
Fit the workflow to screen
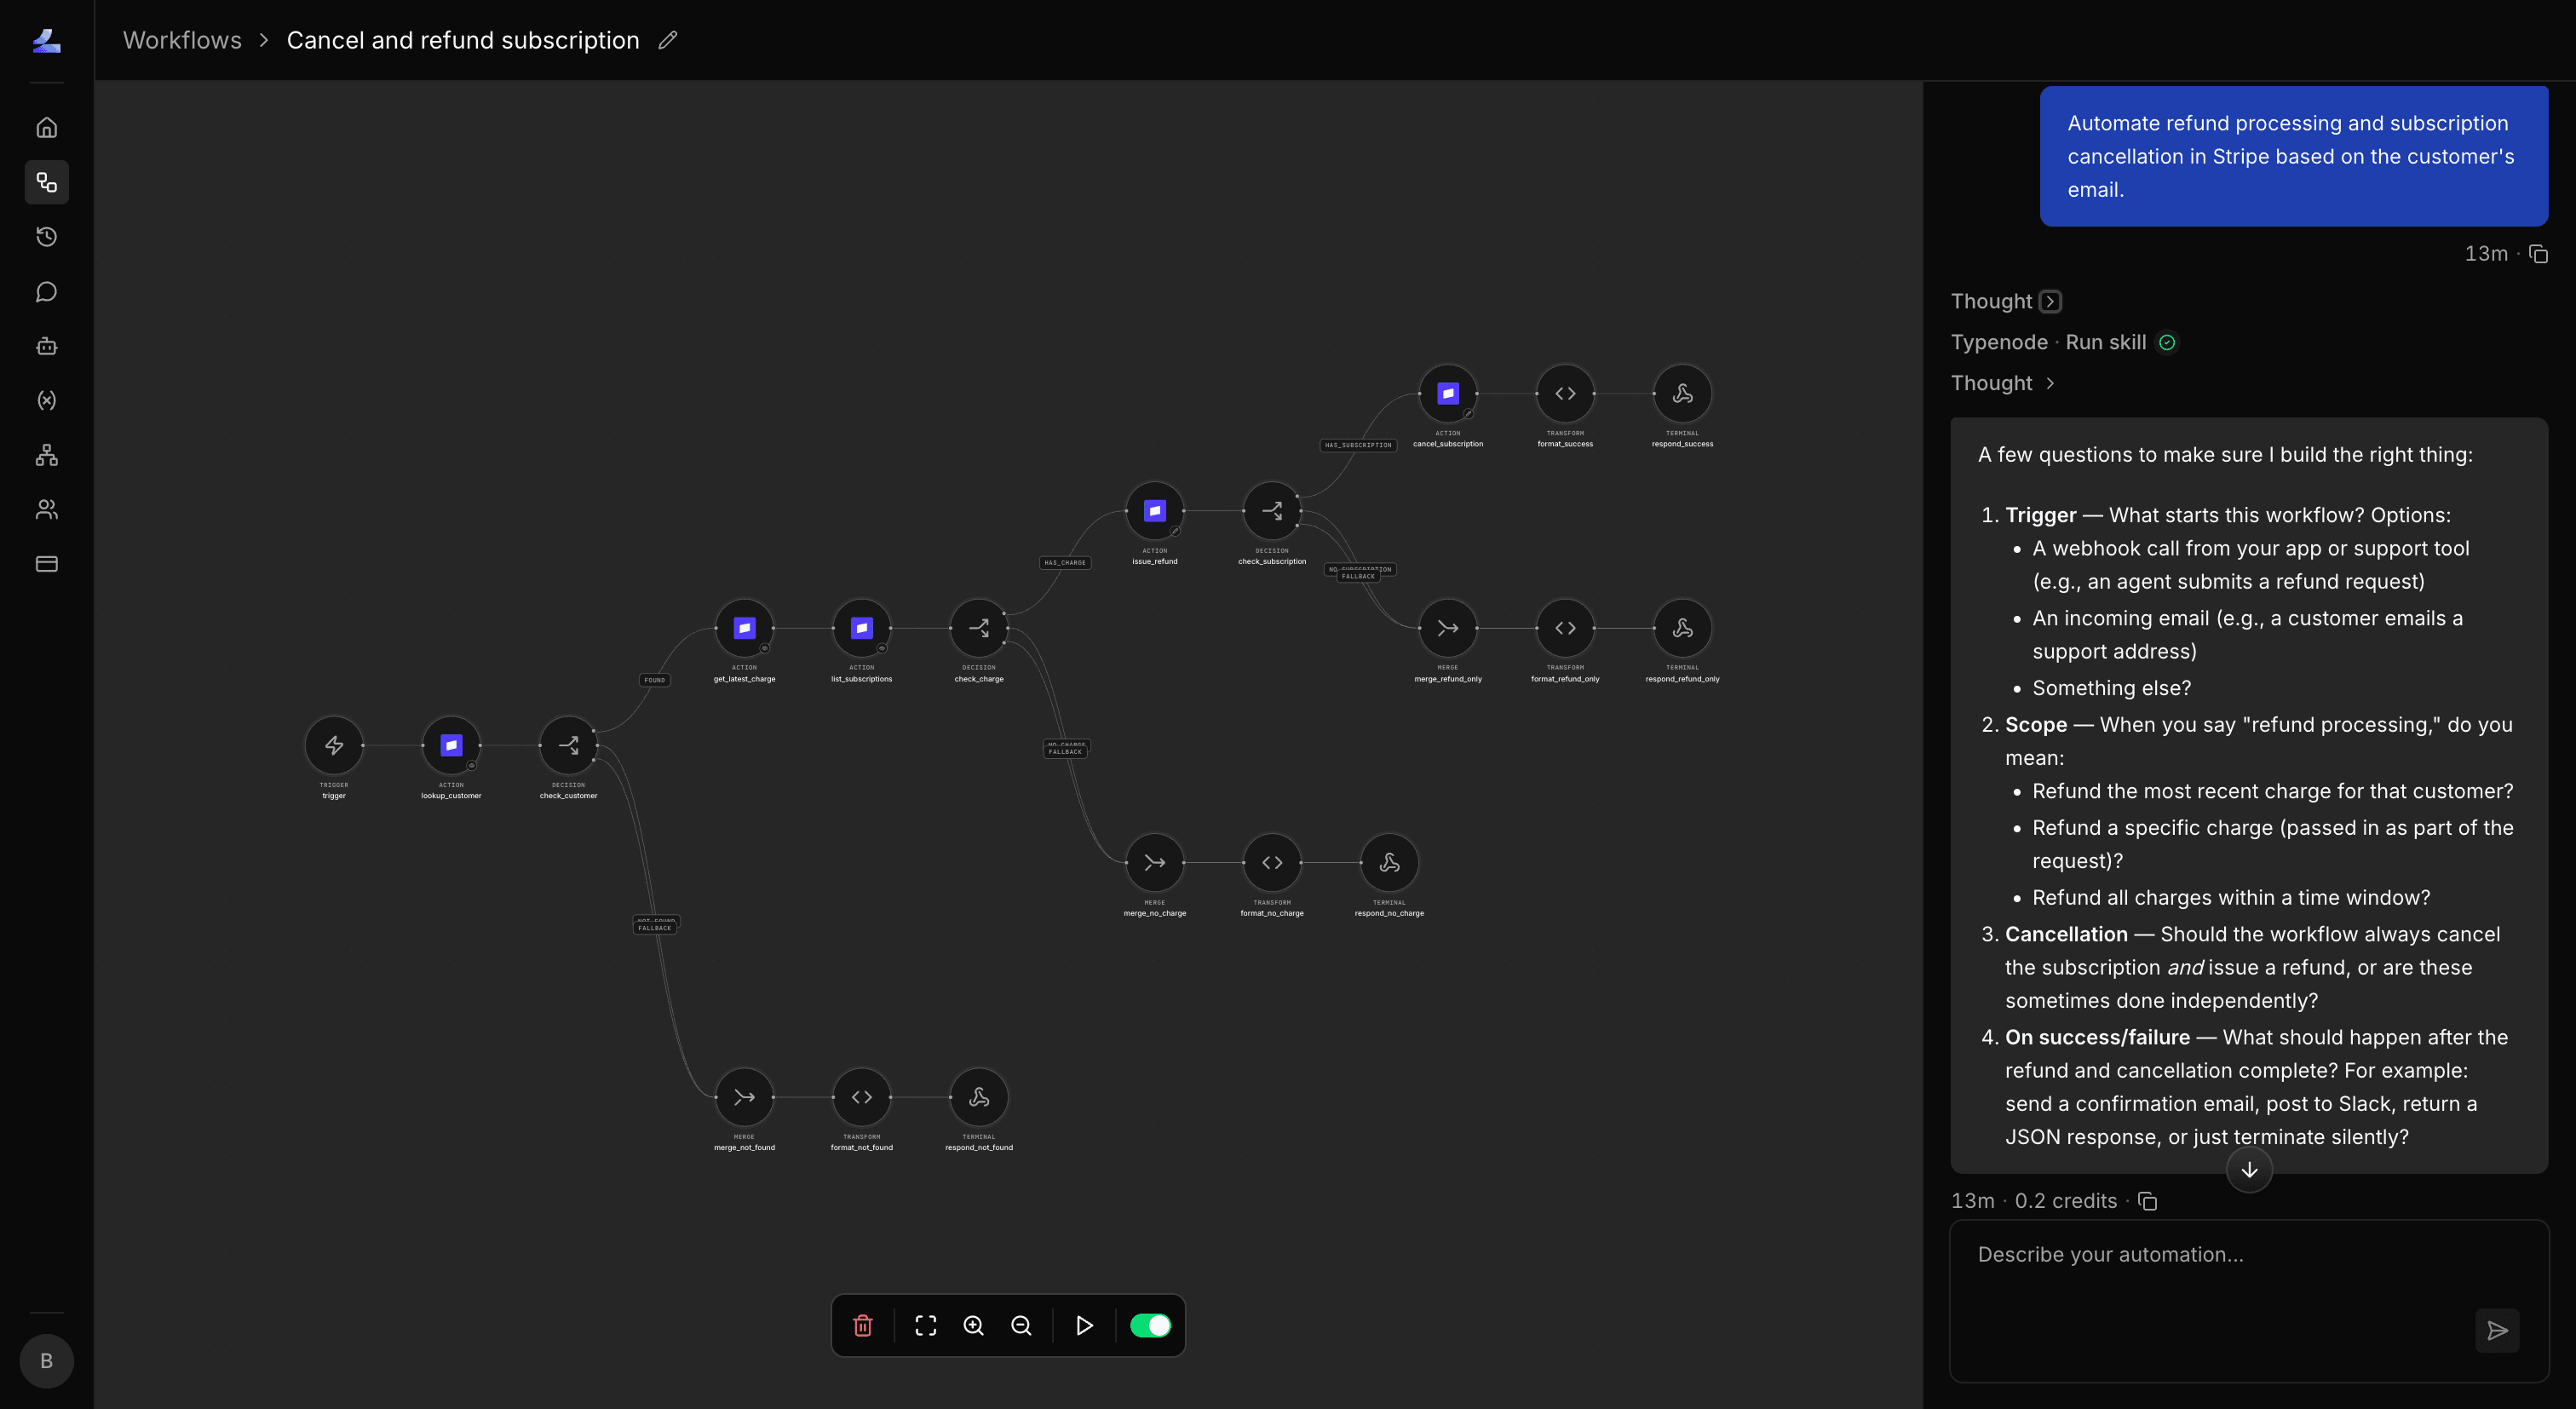pyautogui.click(x=925, y=1325)
